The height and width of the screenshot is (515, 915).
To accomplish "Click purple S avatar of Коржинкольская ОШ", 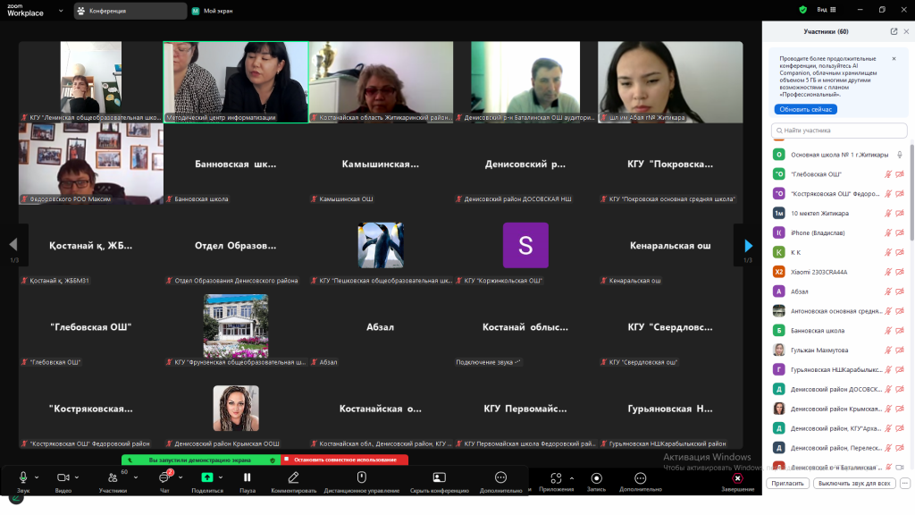I will point(525,245).
